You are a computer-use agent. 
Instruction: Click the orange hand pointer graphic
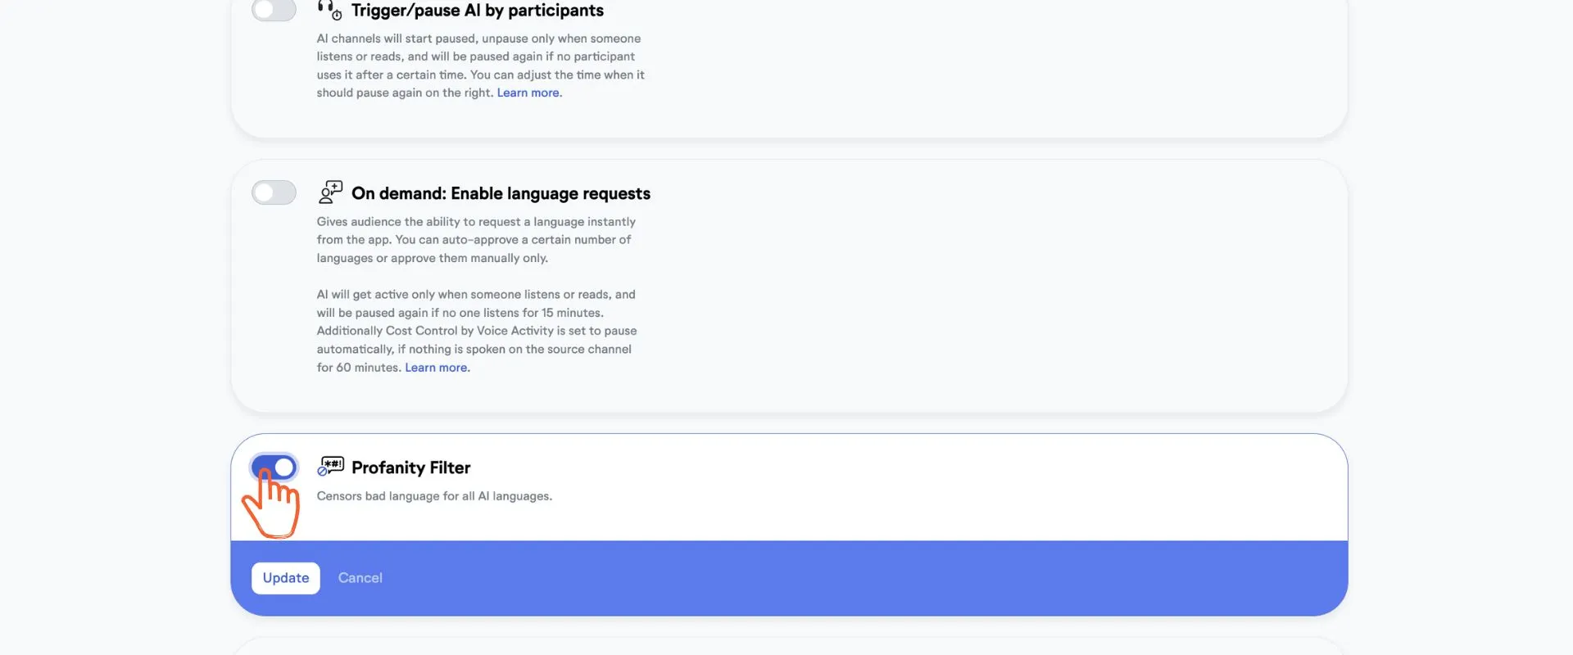[x=272, y=504]
